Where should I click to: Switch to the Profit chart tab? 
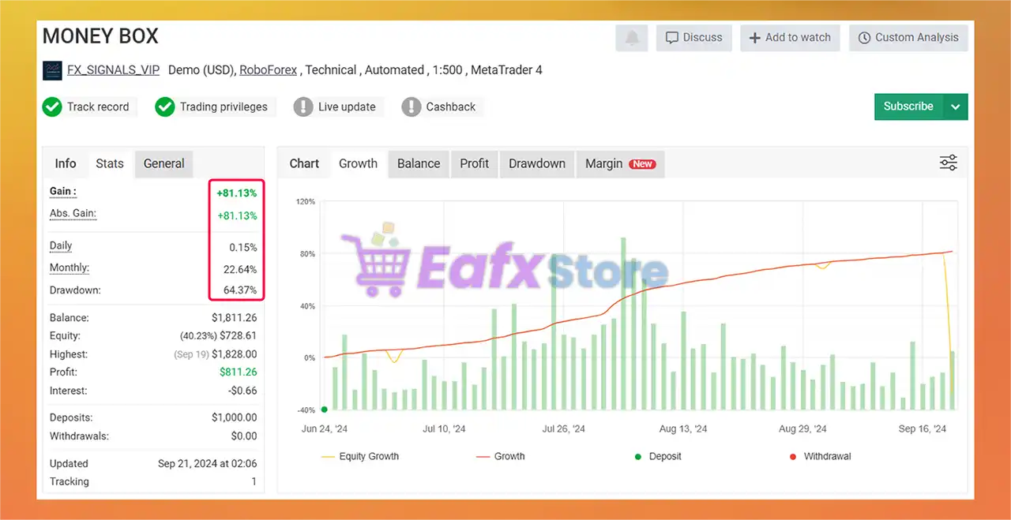(x=475, y=163)
